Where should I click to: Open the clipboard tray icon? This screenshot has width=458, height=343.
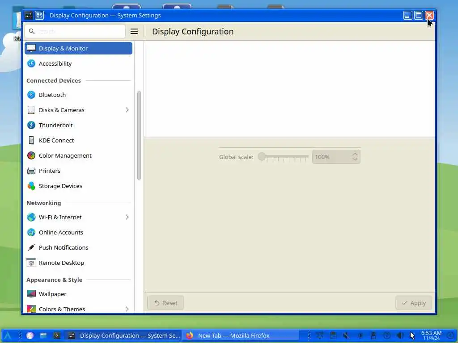[333, 336]
